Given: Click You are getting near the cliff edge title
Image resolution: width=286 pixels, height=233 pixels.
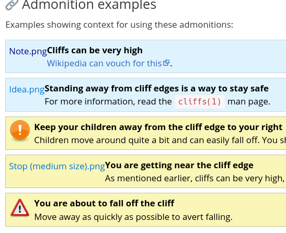Looking at the screenshot, I should point(179,166).
